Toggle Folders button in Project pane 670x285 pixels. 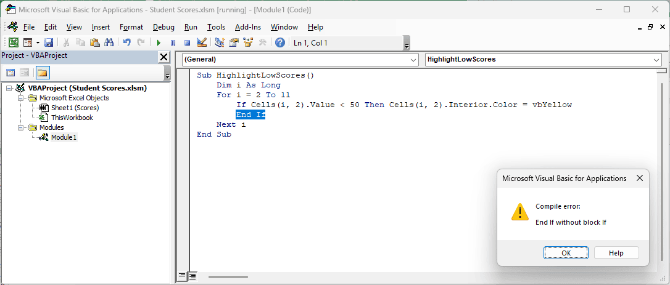42,73
